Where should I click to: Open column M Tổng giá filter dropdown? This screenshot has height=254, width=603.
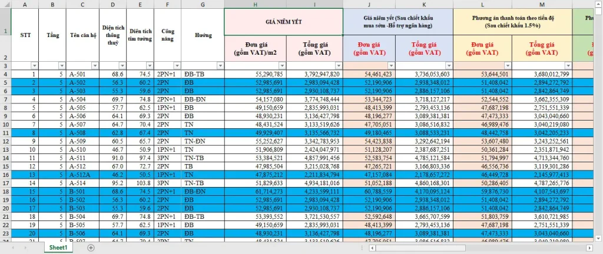point(568,66)
